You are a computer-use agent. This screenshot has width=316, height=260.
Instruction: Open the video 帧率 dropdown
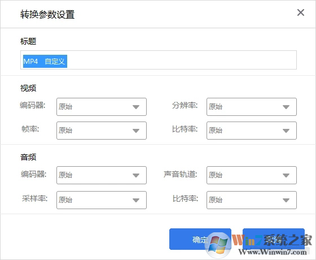tap(102, 131)
